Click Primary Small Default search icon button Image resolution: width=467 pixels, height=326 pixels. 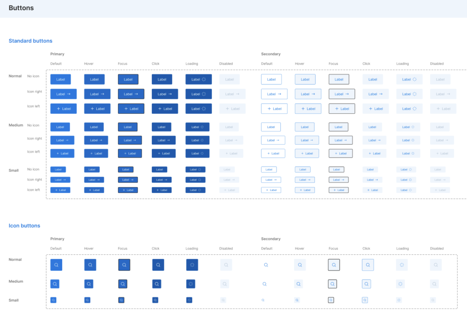(x=53, y=300)
